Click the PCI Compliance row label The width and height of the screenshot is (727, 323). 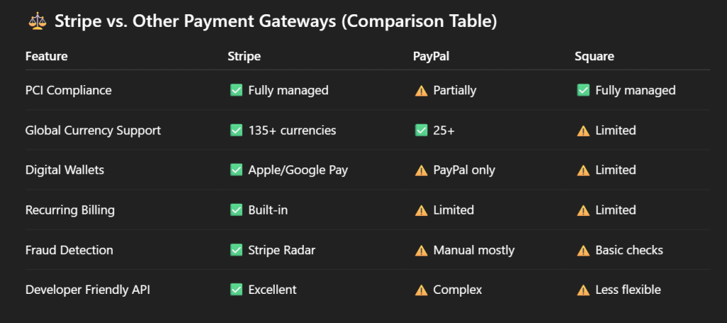click(x=69, y=90)
